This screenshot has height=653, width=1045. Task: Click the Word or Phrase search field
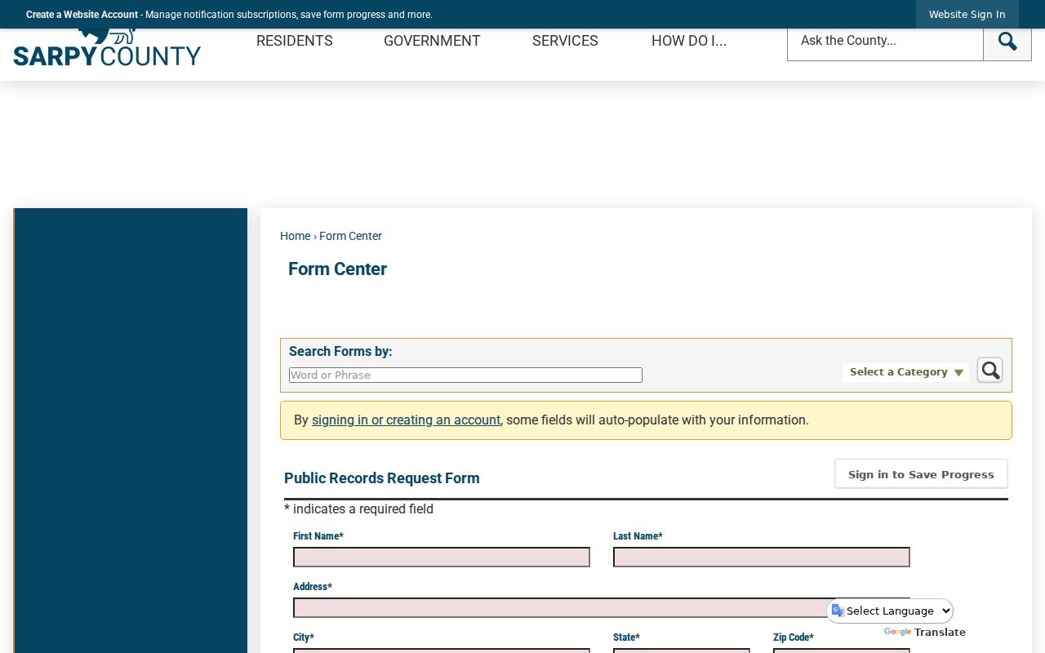pos(465,375)
